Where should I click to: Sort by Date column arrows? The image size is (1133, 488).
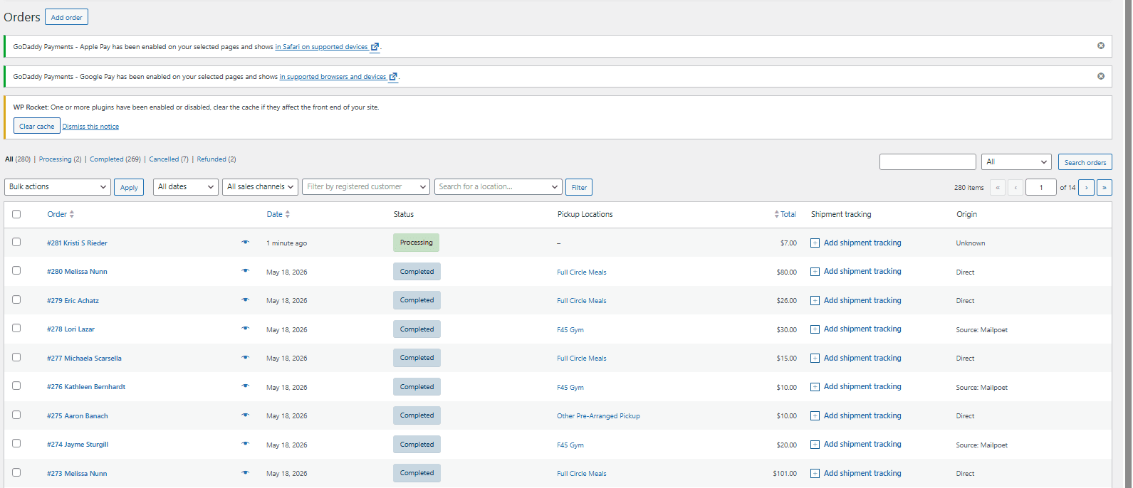[x=288, y=214]
